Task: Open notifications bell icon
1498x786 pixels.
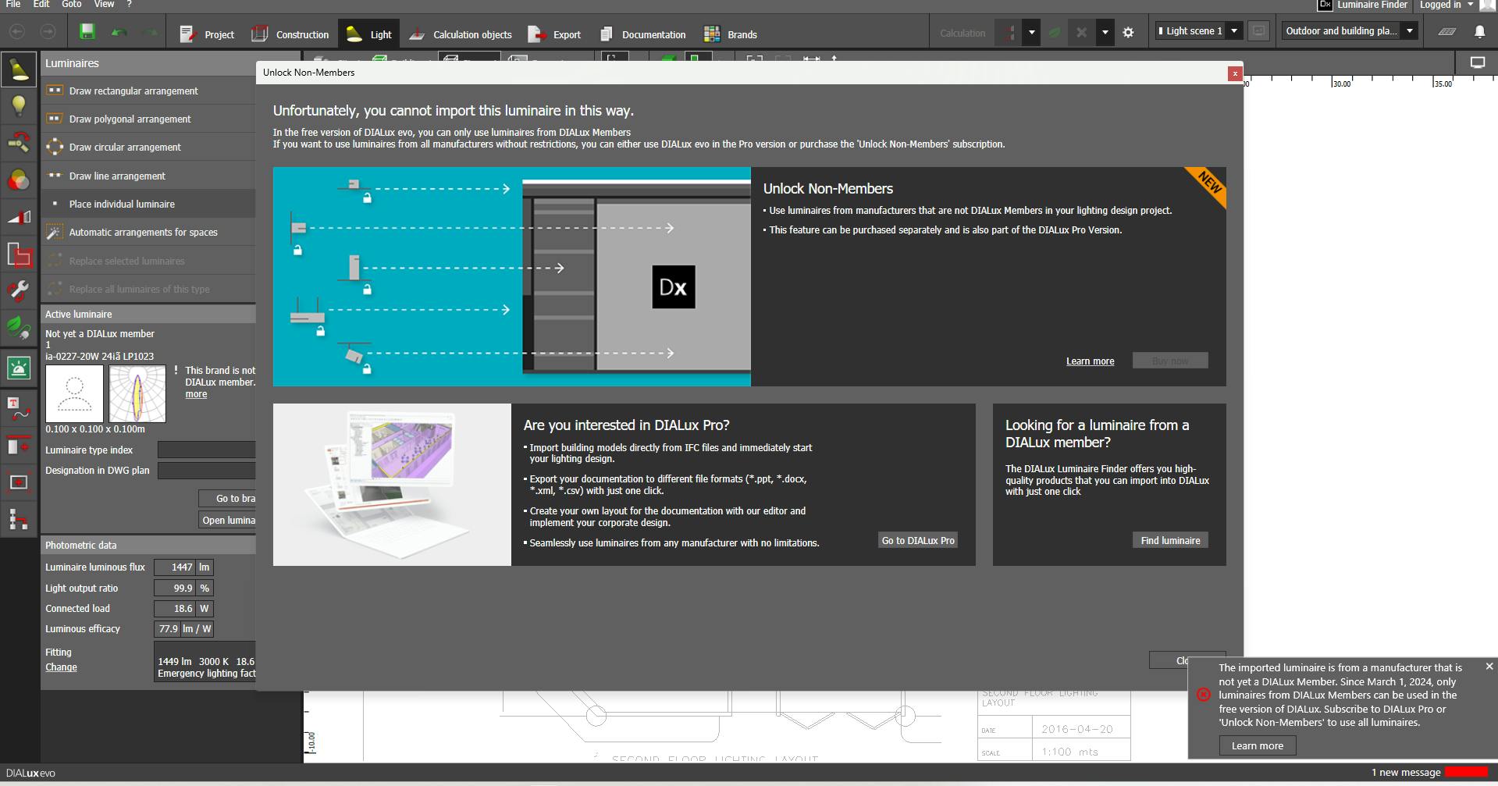Action: coord(1479,31)
